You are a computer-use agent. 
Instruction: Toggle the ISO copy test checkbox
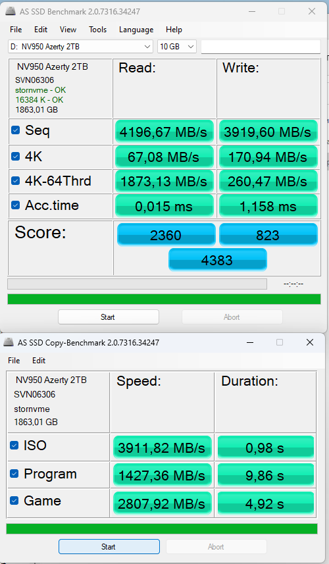tap(14, 446)
